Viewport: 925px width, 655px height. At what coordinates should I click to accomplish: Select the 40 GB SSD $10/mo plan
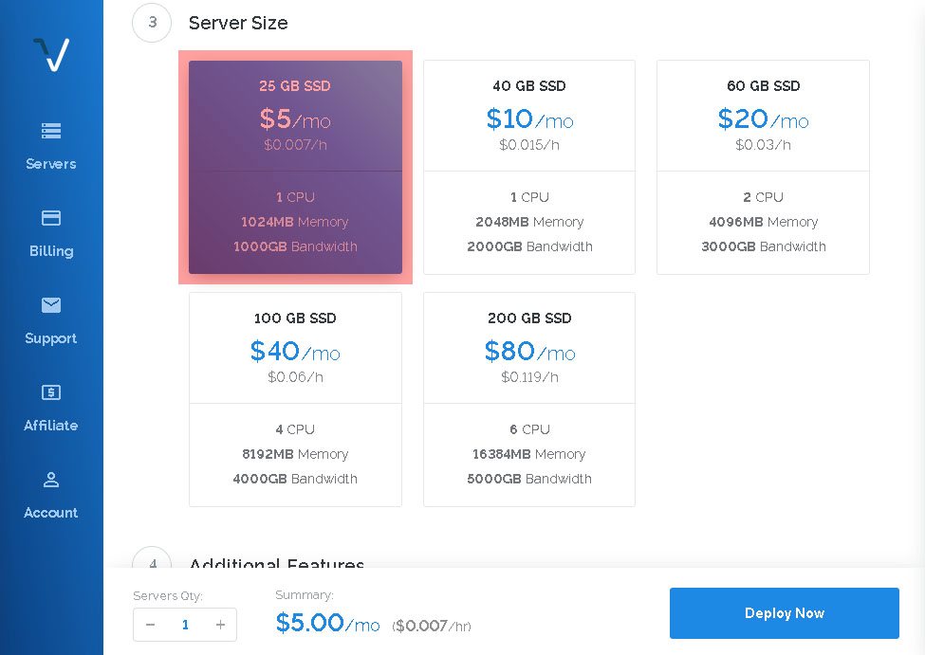529,168
